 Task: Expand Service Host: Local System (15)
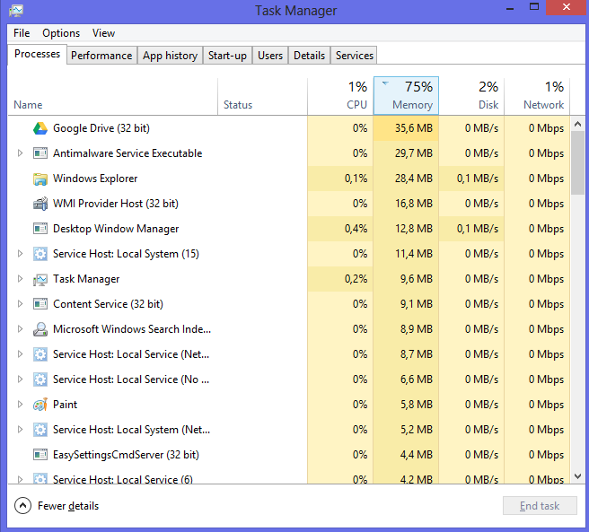click(x=21, y=253)
